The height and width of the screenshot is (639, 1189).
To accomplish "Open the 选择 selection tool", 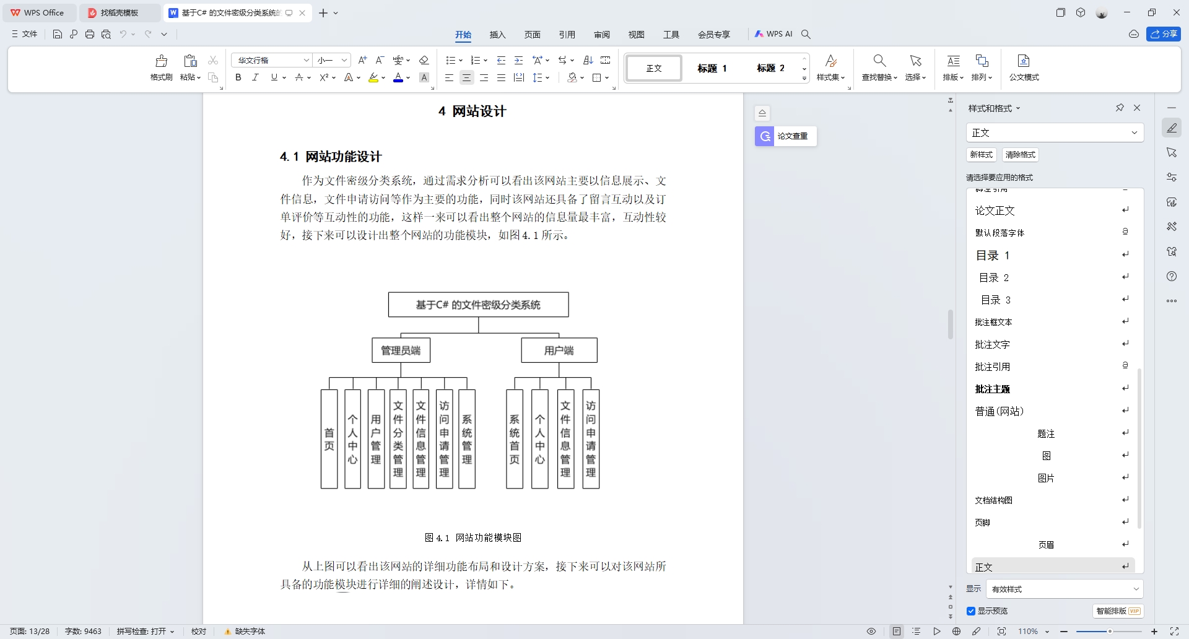I will tap(915, 67).
